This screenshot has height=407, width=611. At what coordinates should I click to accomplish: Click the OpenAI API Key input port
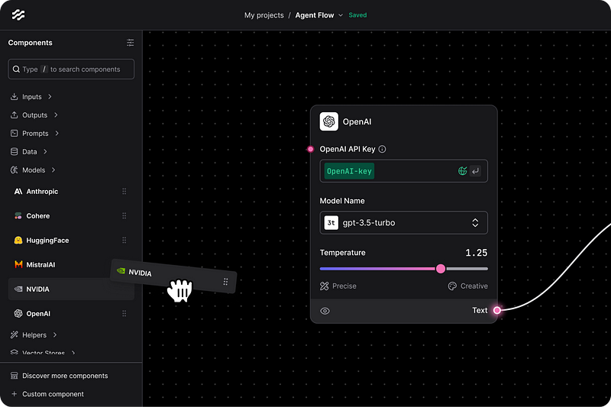click(310, 150)
